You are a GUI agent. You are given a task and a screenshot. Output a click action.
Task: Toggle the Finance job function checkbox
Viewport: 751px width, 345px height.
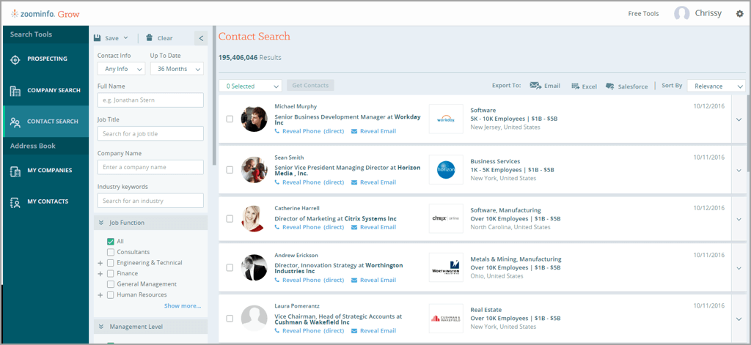(x=111, y=273)
